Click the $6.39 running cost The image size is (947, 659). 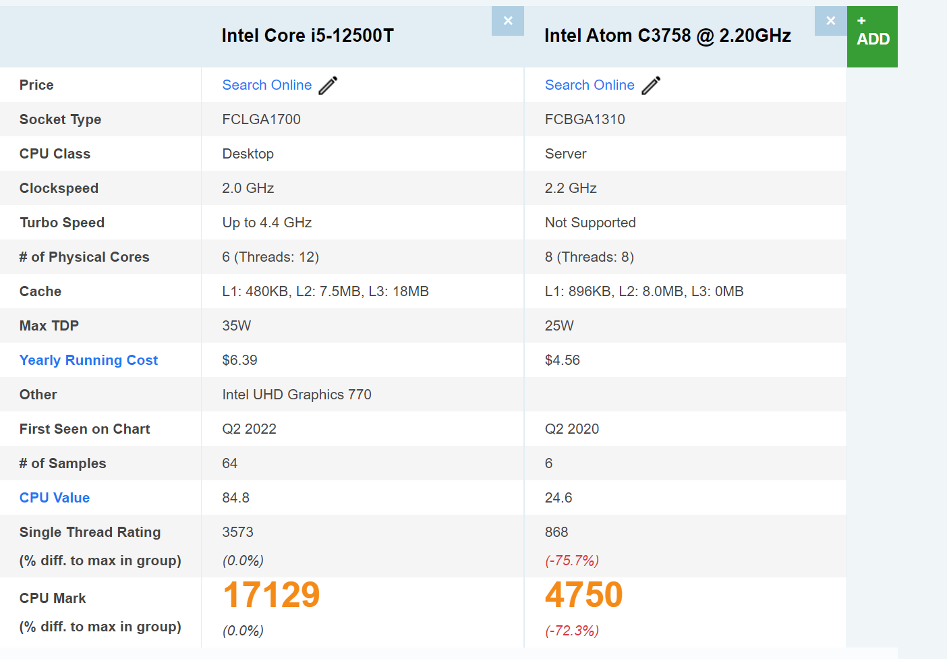240,360
